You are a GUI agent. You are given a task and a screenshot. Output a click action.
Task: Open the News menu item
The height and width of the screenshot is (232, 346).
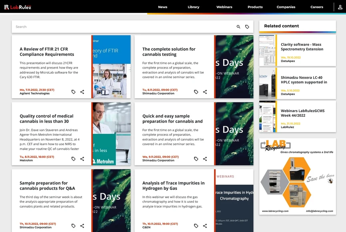[163, 7]
